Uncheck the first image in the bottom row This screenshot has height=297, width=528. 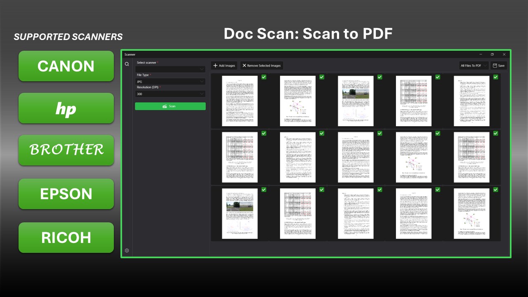[264, 190]
